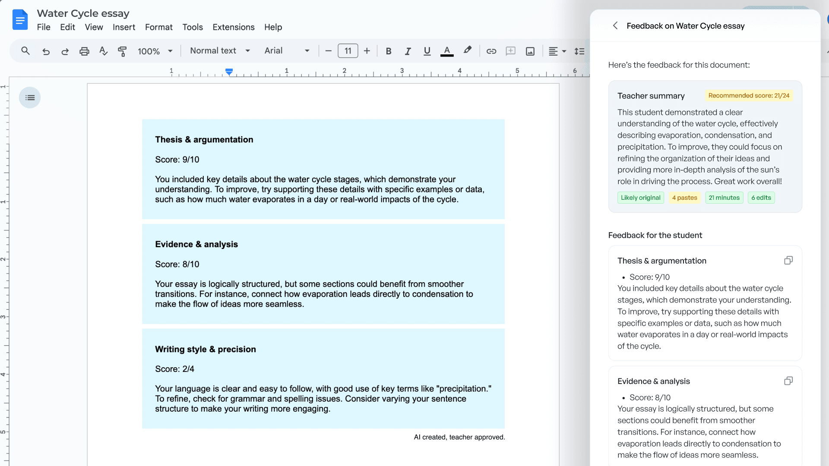Select the paint format roller icon
This screenshot has height=466, width=829.
[x=122, y=51]
